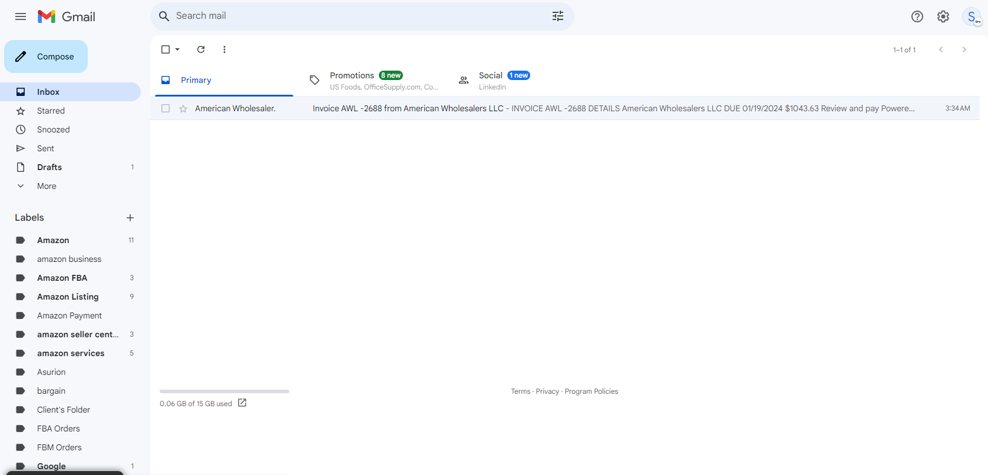Screen dimensions: 988x475
Task: Switch to the Promotions tab
Action: [x=373, y=80]
